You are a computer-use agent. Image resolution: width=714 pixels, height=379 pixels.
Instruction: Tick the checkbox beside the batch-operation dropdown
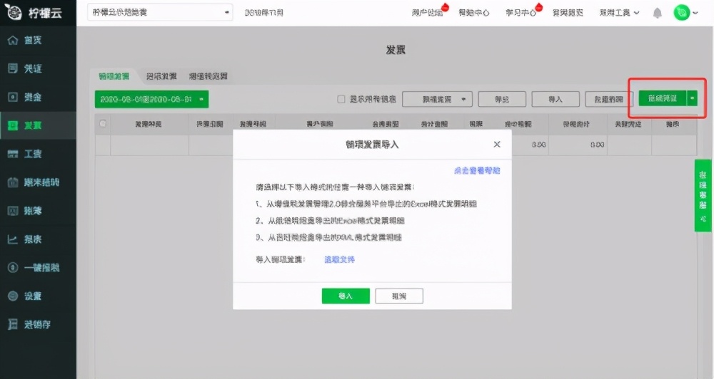pos(341,99)
